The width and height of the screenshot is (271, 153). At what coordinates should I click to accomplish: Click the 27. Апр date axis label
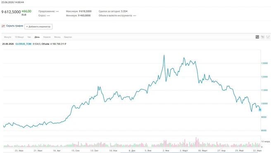pos(221,151)
